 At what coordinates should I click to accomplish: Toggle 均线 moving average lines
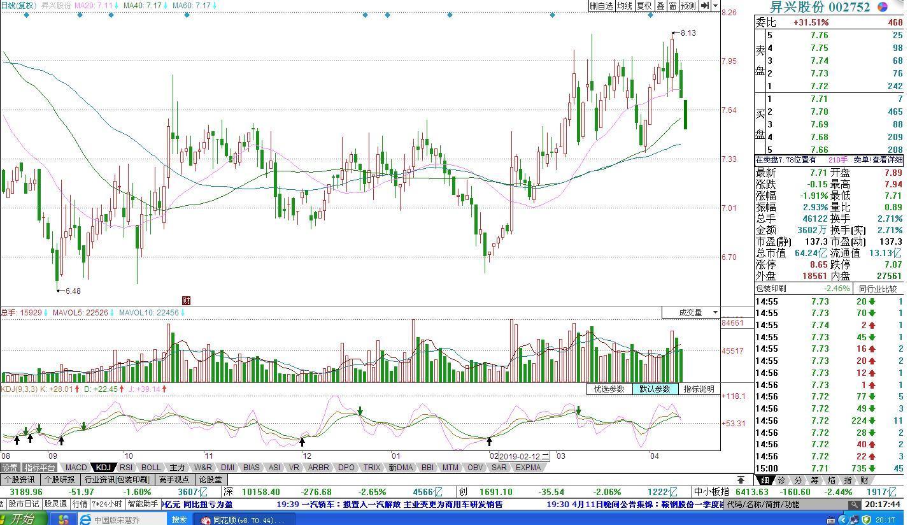[x=625, y=6]
